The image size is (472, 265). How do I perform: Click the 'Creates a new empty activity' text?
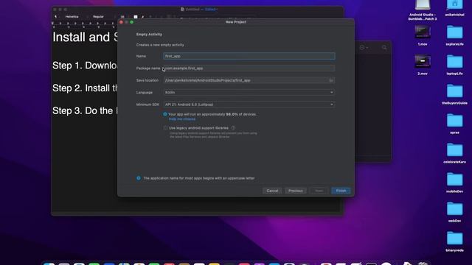(160, 45)
